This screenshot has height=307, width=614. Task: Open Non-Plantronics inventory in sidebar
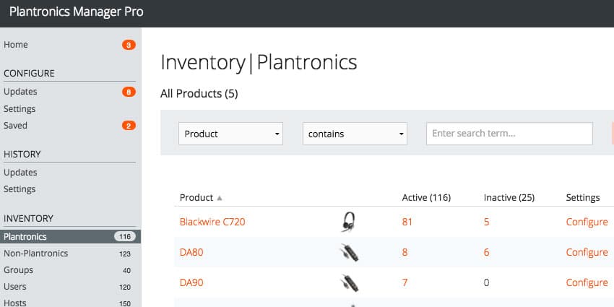coord(35,254)
